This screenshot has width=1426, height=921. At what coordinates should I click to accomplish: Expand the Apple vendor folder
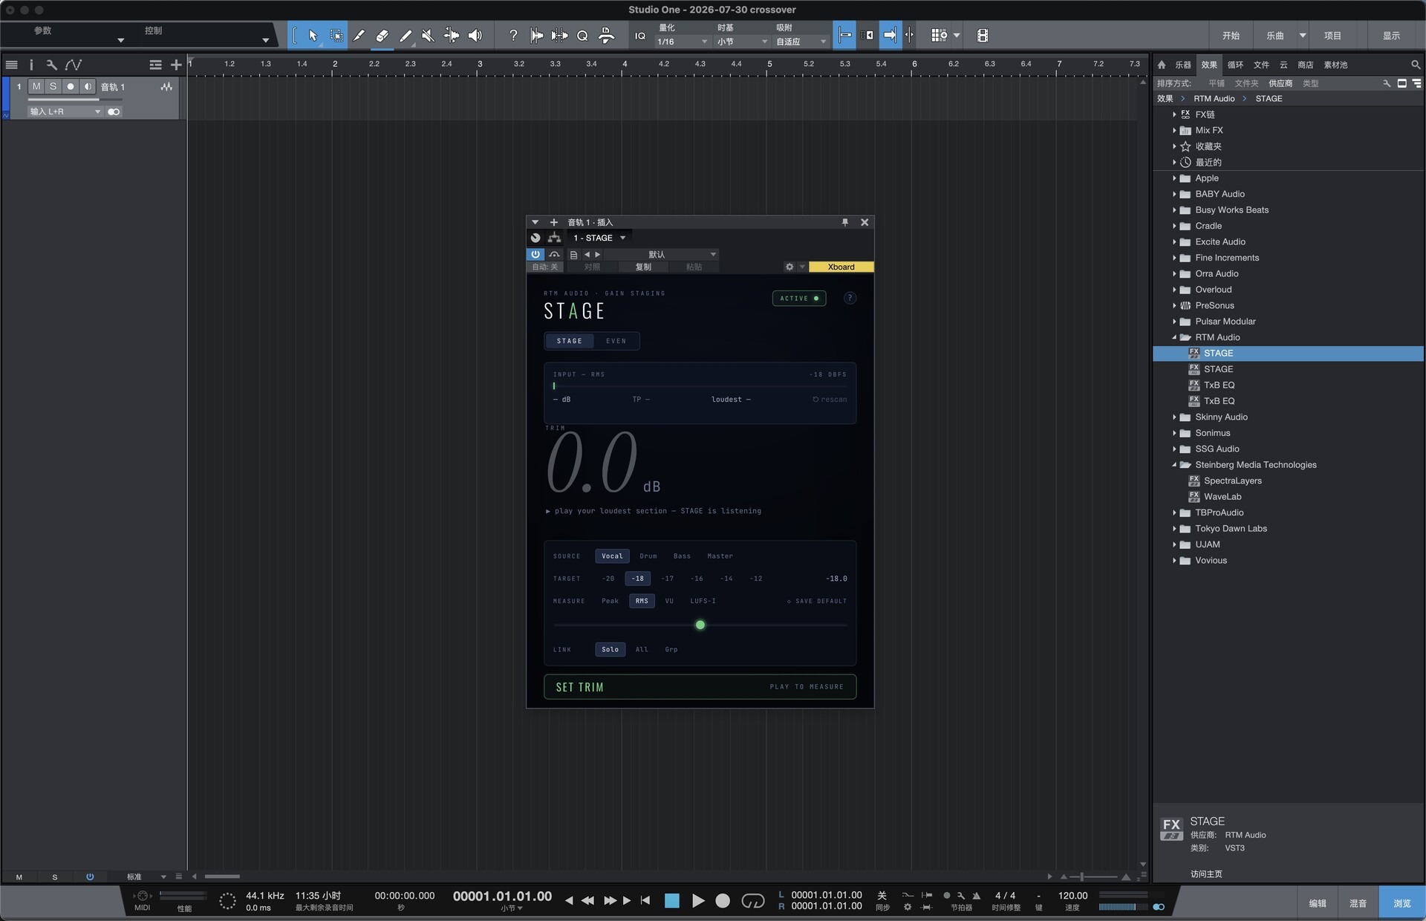(1174, 178)
